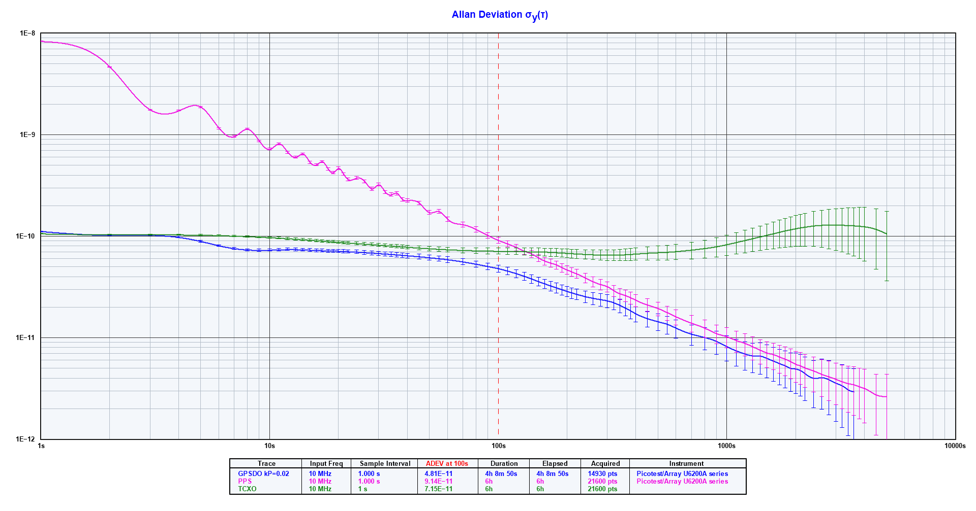Click the Duration column header
The width and height of the screenshot is (976, 511).
(x=504, y=464)
